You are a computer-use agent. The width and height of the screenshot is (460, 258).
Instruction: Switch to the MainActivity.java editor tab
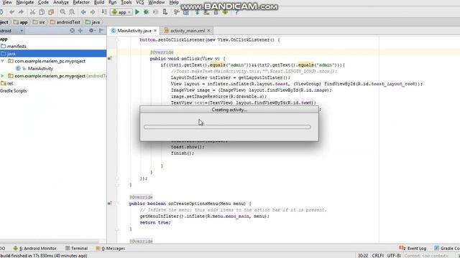(x=134, y=31)
